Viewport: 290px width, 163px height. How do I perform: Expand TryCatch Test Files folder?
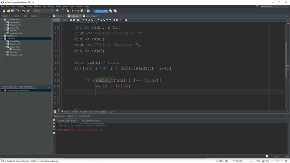pyautogui.click(x=5, y=52)
